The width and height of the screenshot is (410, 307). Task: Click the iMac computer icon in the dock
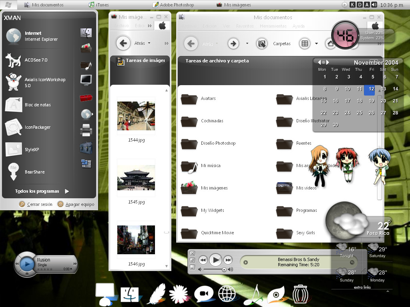[x=106, y=294]
